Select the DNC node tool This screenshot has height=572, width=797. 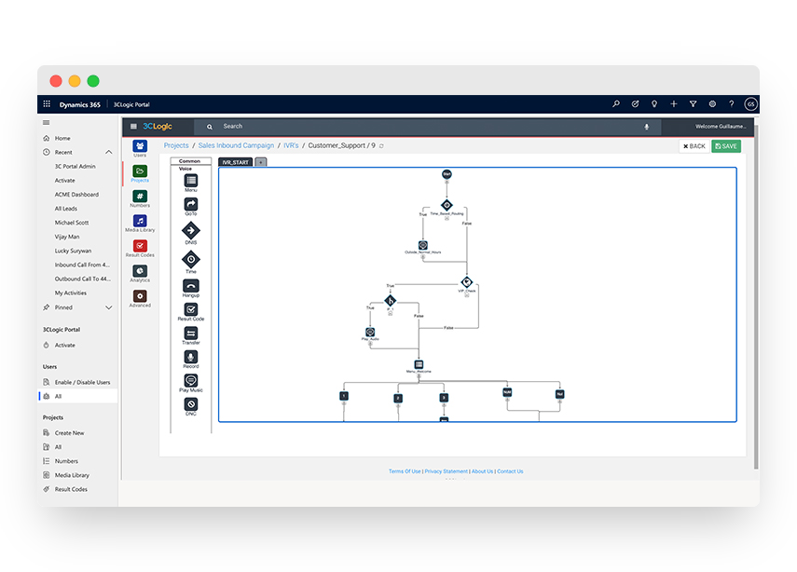coord(190,404)
